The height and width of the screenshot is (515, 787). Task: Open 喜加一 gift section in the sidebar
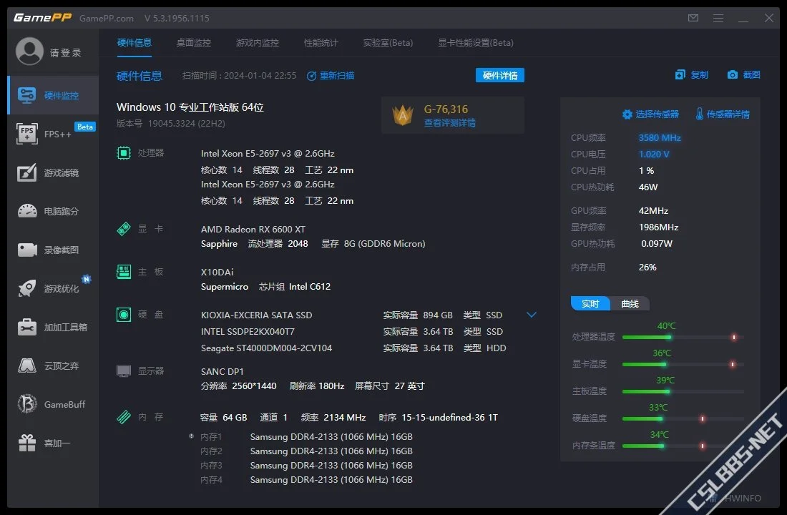(x=53, y=443)
